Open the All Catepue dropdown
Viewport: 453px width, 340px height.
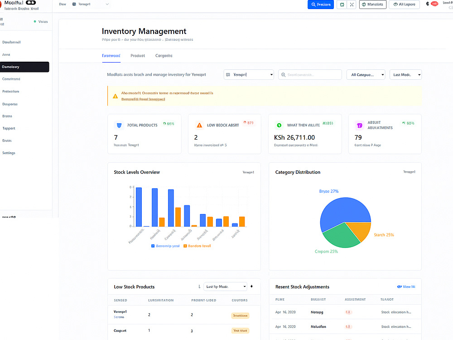coord(366,75)
